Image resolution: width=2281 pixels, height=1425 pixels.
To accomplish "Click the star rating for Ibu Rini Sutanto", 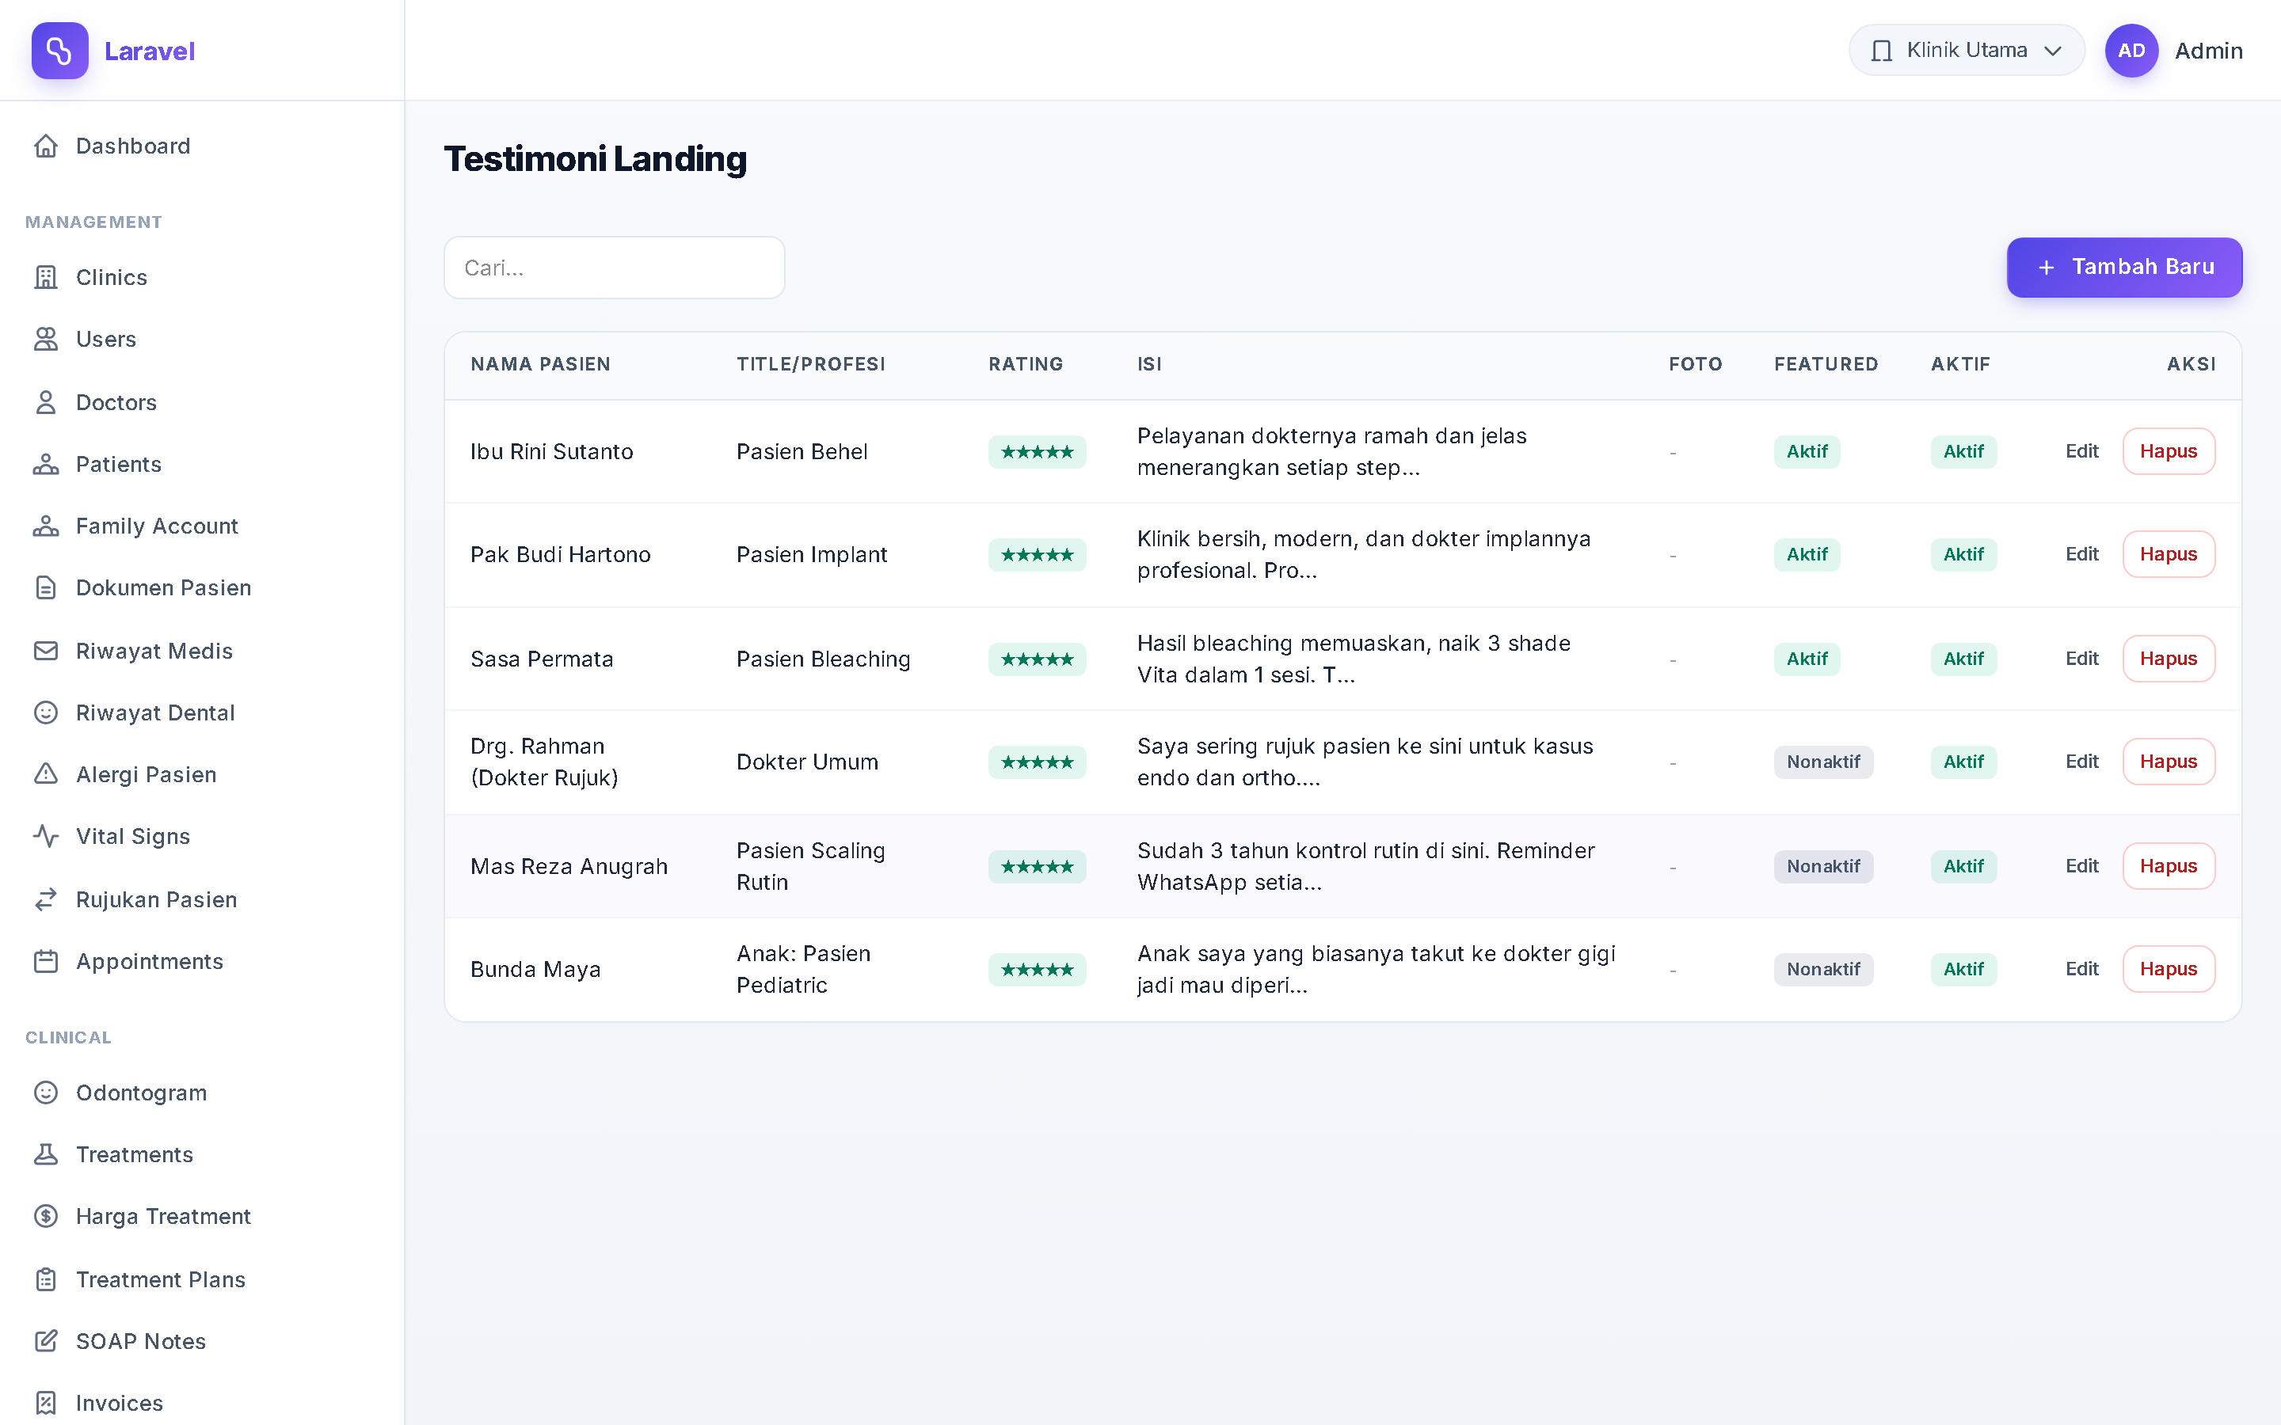I will tap(1037, 451).
